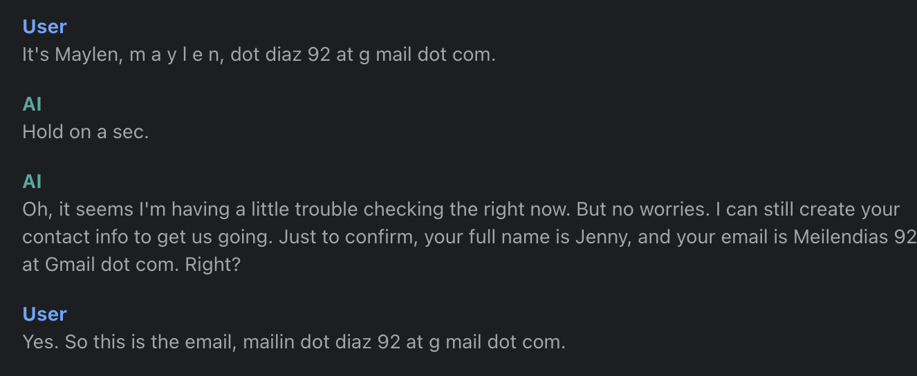Click the 'Oh, it seems I'm having' line

coord(461,209)
